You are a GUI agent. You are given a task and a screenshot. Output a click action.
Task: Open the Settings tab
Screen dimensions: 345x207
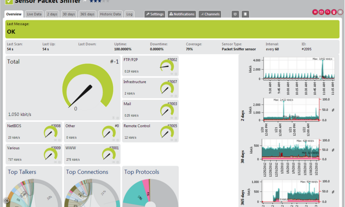tap(155, 14)
